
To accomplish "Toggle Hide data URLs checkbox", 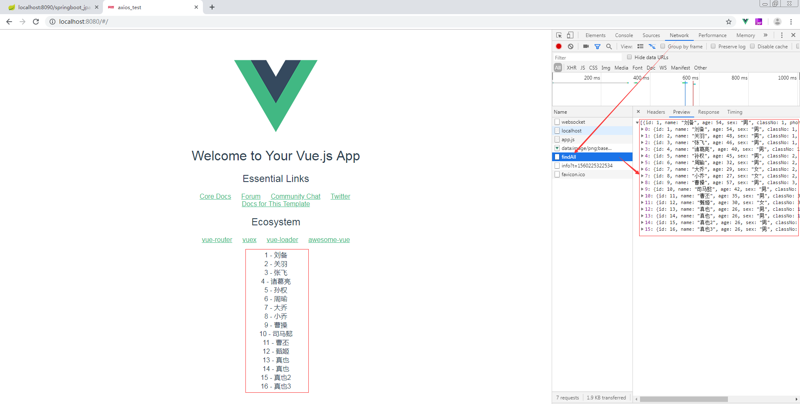I will coord(629,57).
